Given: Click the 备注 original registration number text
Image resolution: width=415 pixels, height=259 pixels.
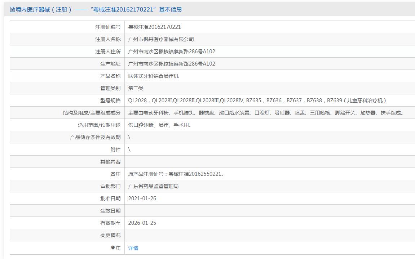Looking at the screenshot, I should [177, 174].
